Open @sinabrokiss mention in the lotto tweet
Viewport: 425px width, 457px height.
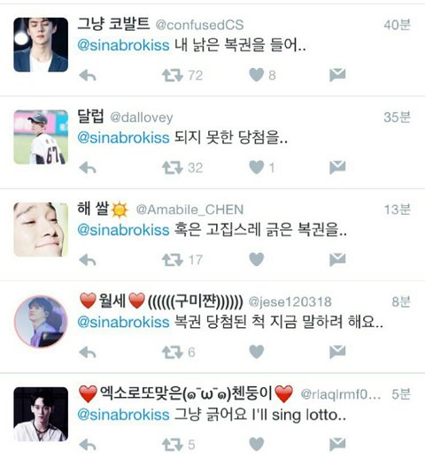[123, 415]
